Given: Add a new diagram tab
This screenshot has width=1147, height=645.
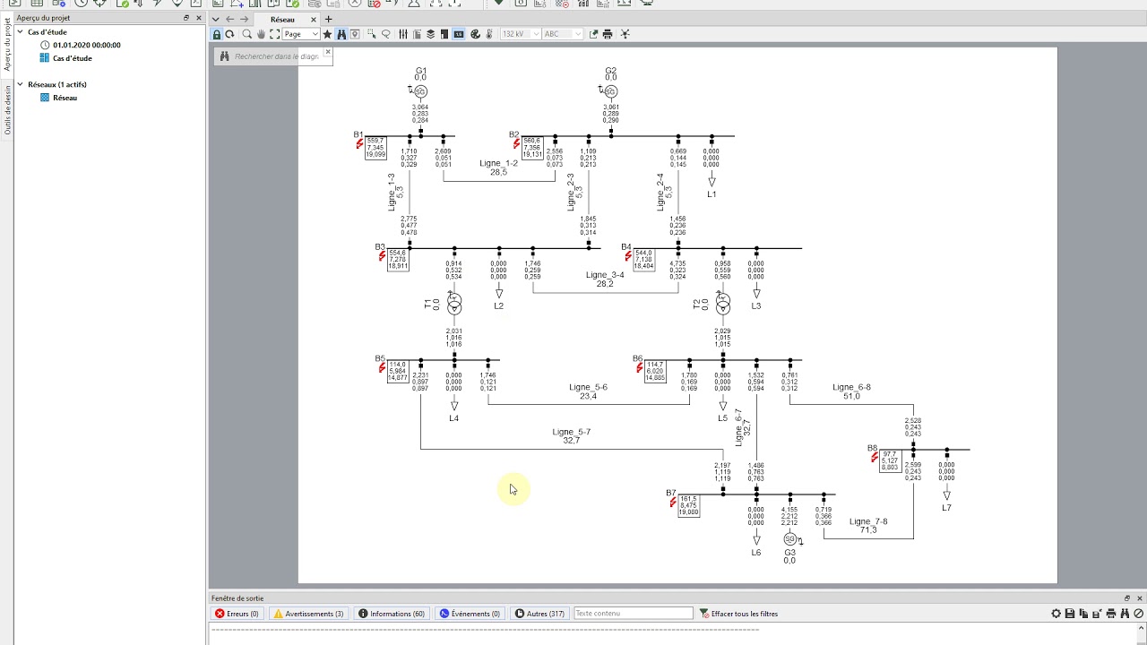Looking at the screenshot, I should pos(328,19).
